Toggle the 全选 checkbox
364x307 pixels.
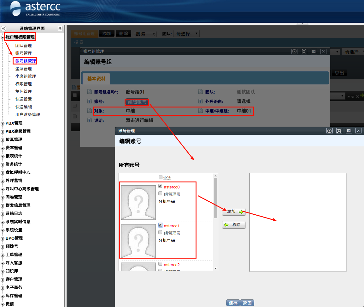click(161, 177)
